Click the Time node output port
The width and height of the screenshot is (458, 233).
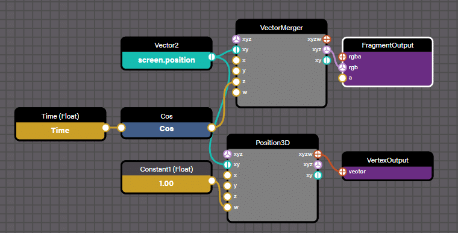(105, 128)
